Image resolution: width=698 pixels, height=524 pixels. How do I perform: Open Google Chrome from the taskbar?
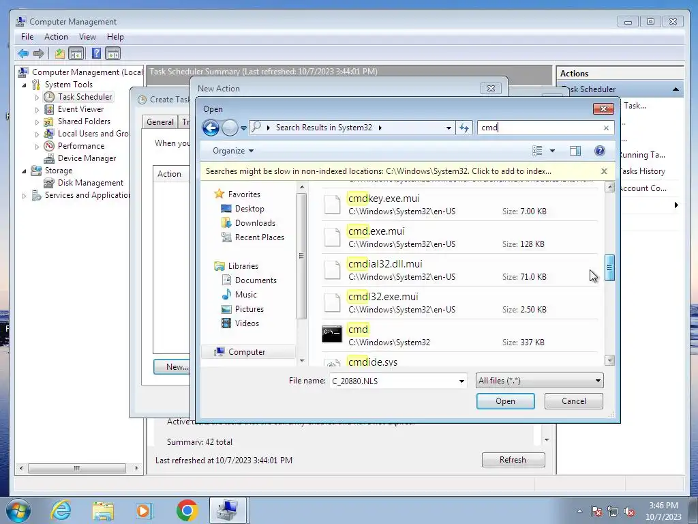187,510
